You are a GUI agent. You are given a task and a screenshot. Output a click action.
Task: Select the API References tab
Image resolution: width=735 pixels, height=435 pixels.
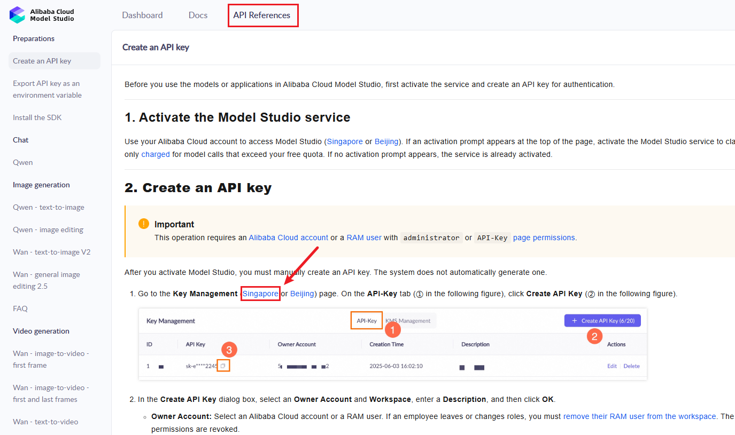coord(262,15)
